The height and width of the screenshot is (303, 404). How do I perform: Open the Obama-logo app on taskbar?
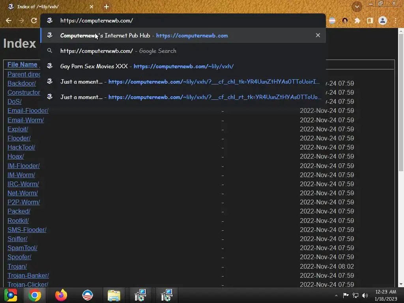87,295
